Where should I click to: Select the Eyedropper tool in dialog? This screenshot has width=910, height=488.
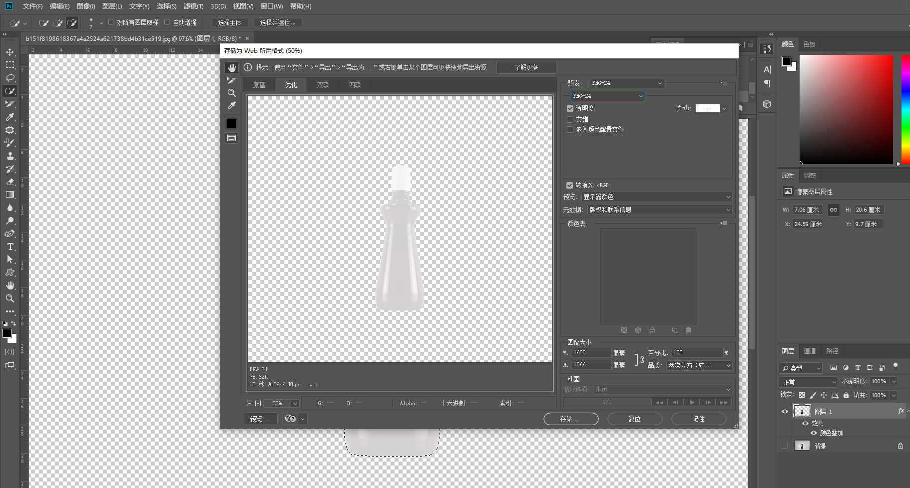[x=231, y=105]
